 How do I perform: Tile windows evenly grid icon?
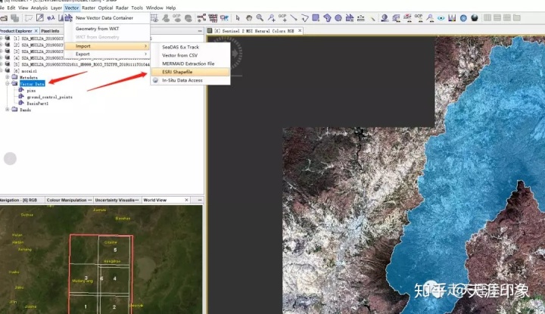[x=506, y=17]
